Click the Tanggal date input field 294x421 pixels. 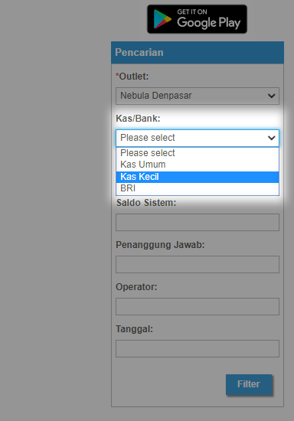198,349
